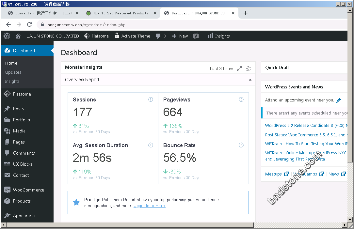
Task: Close the Dashboard browser tab
Action: point(233,13)
